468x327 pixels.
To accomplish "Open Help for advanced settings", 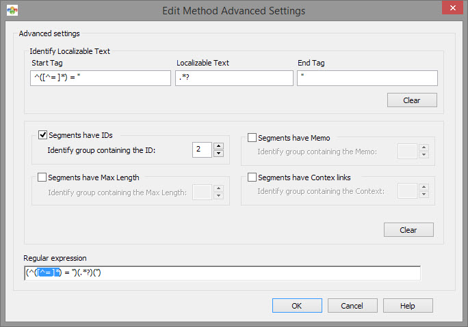I will (408, 306).
